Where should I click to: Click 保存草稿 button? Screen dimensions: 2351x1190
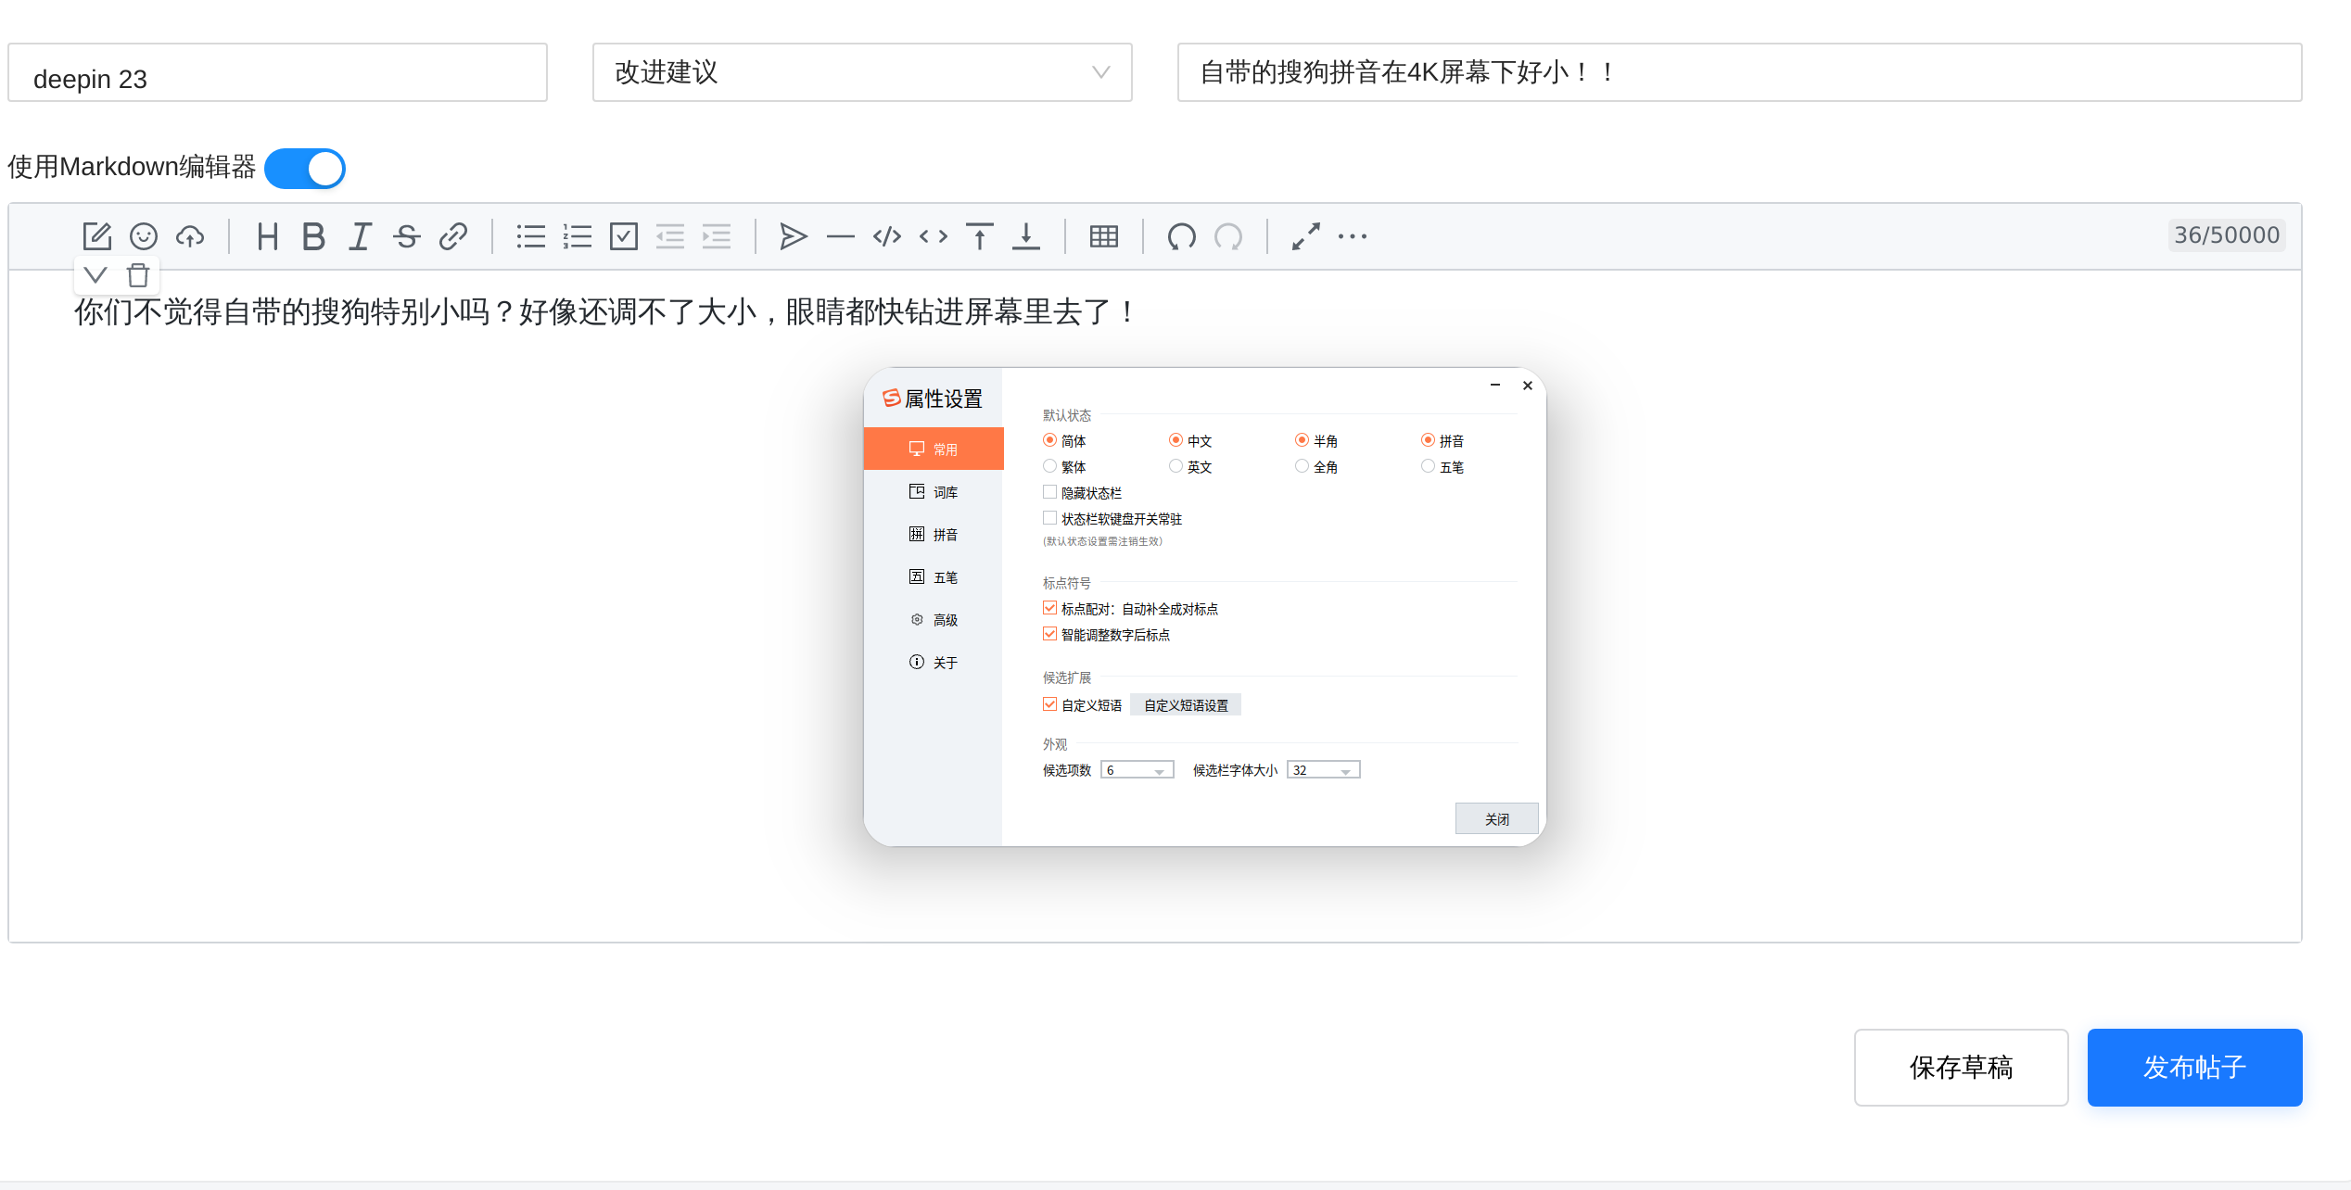(1961, 1067)
